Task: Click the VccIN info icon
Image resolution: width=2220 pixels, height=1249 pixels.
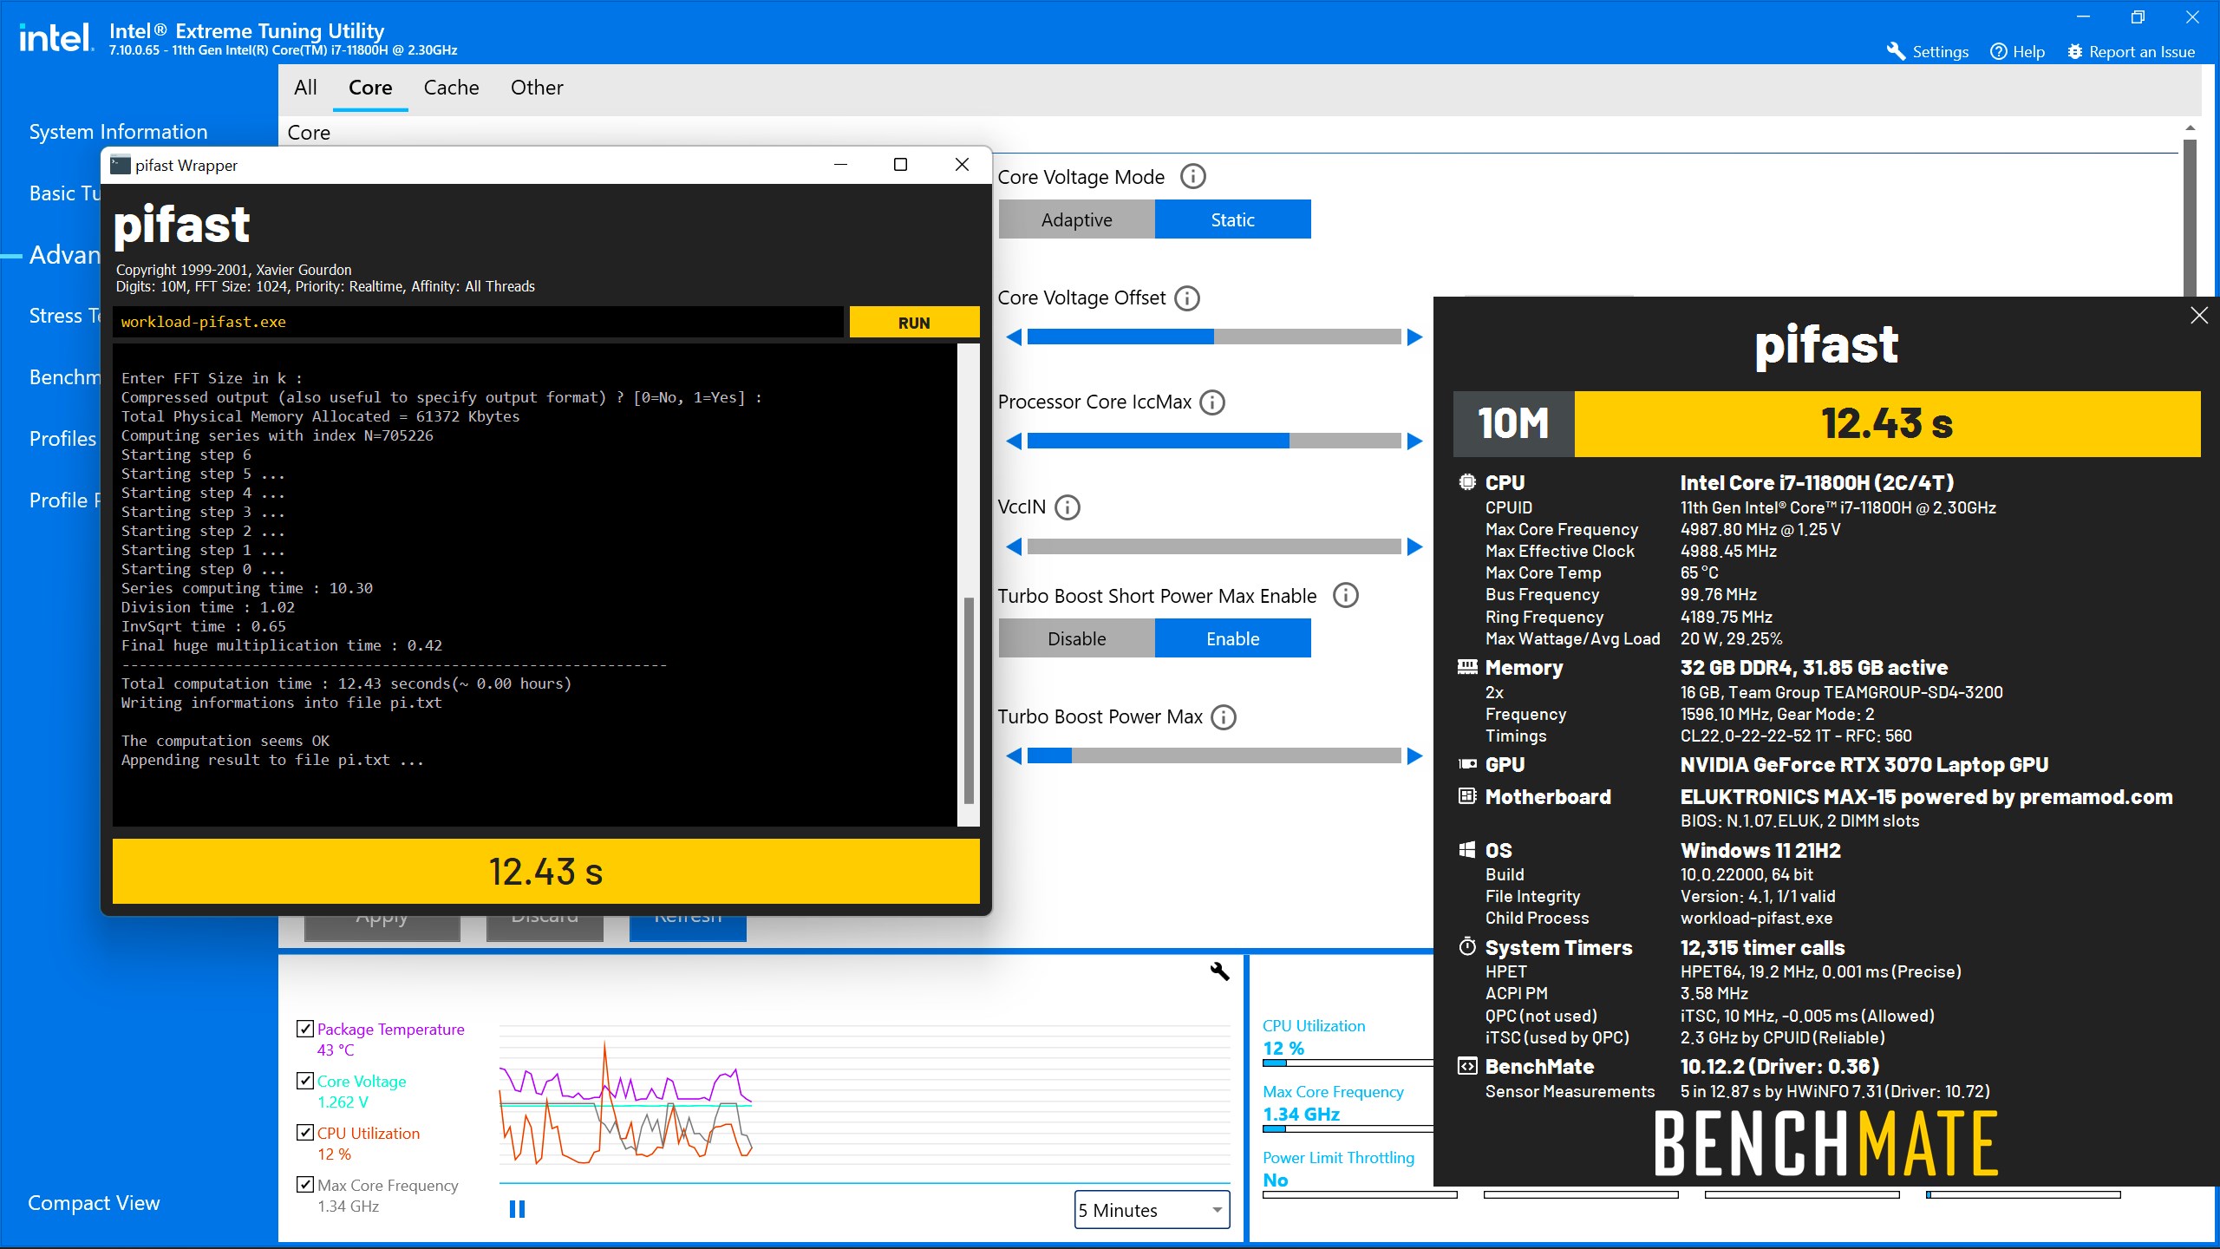Action: pos(1068,507)
